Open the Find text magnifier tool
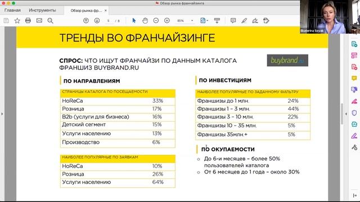The width and height of the screenshot is (360, 202). tap(50, 21)
